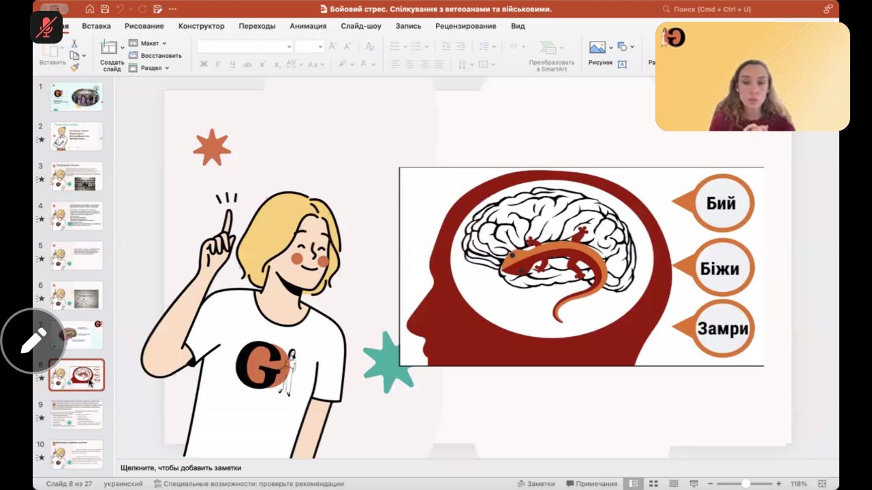Open Раздел section dropdown
The height and width of the screenshot is (490, 872).
149,68
